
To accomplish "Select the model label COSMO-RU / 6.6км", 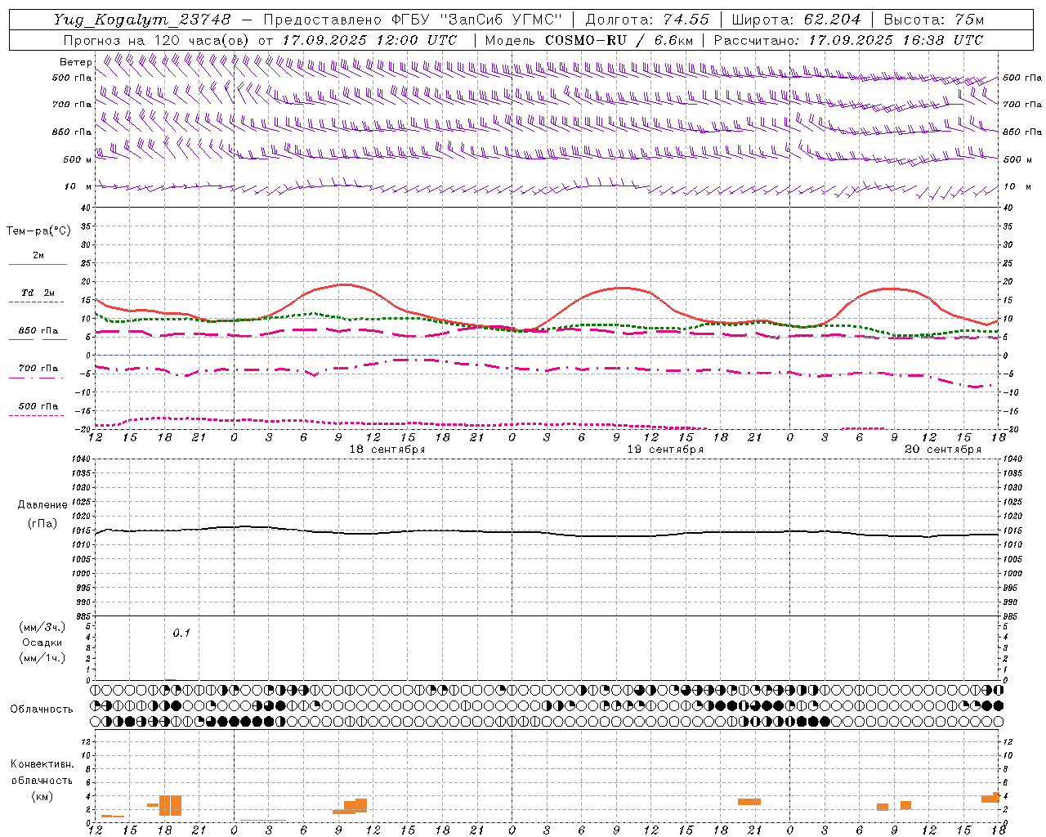I will click(619, 40).
